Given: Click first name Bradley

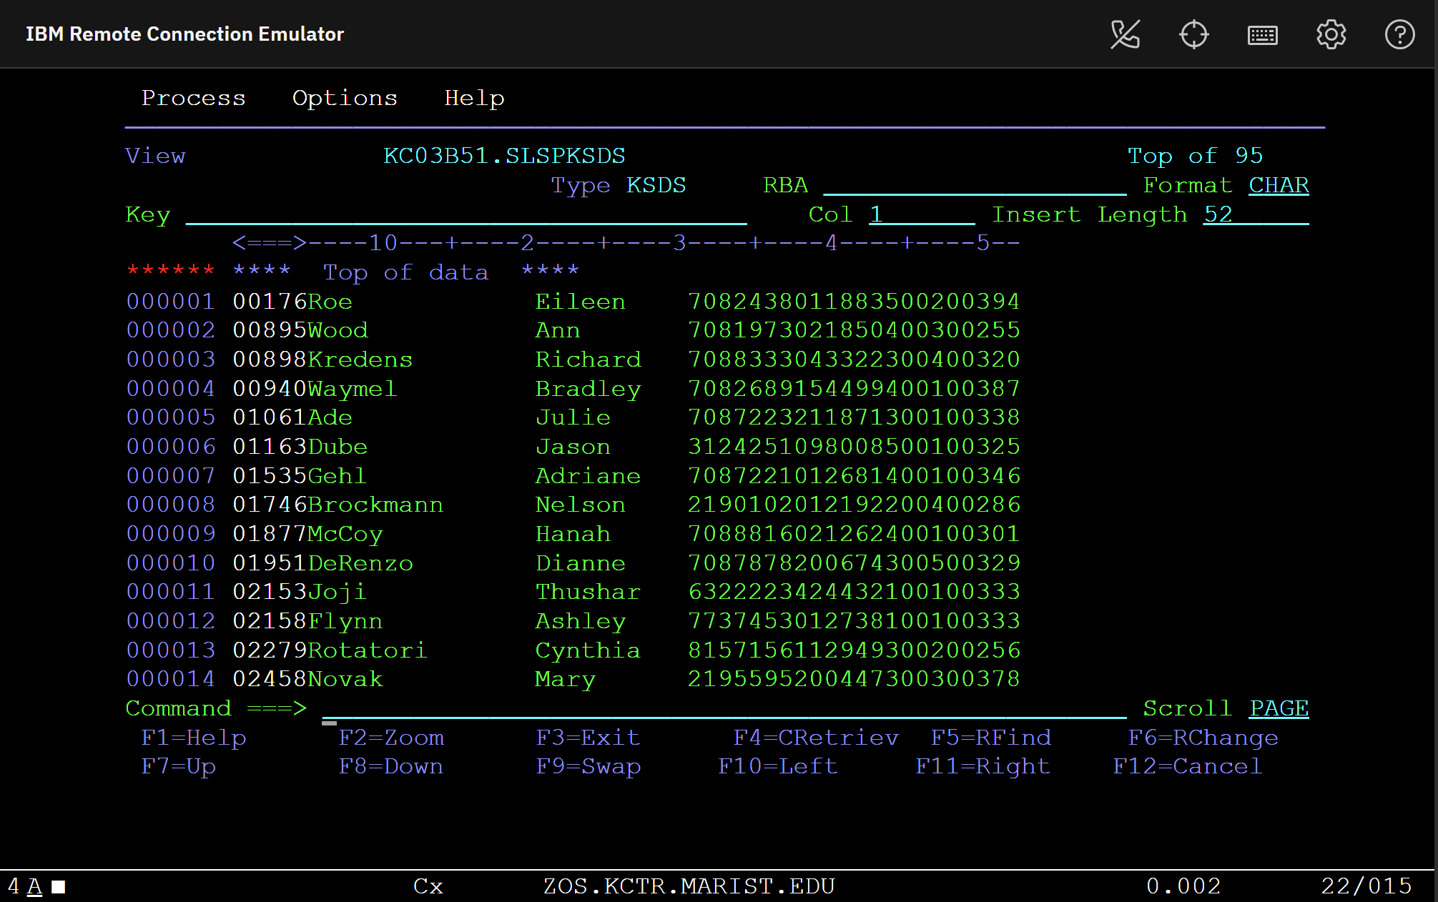Looking at the screenshot, I should pyautogui.click(x=589, y=389).
